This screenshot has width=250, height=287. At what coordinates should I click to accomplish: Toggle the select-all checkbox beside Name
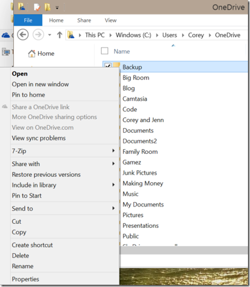[104, 51]
